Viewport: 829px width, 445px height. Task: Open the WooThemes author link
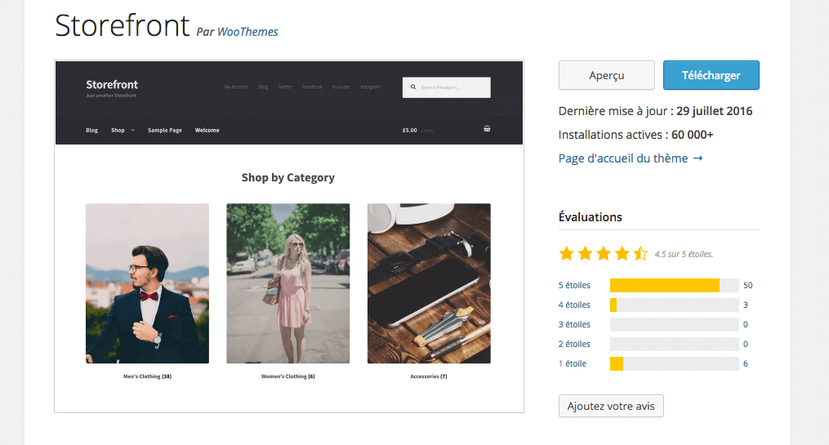coord(247,32)
